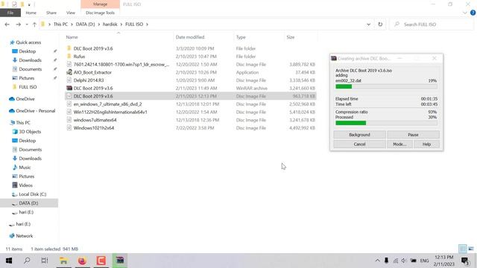Screen dimensions: 477x268
Task: Open Task View on the taskbar
Action: [45, 261]
